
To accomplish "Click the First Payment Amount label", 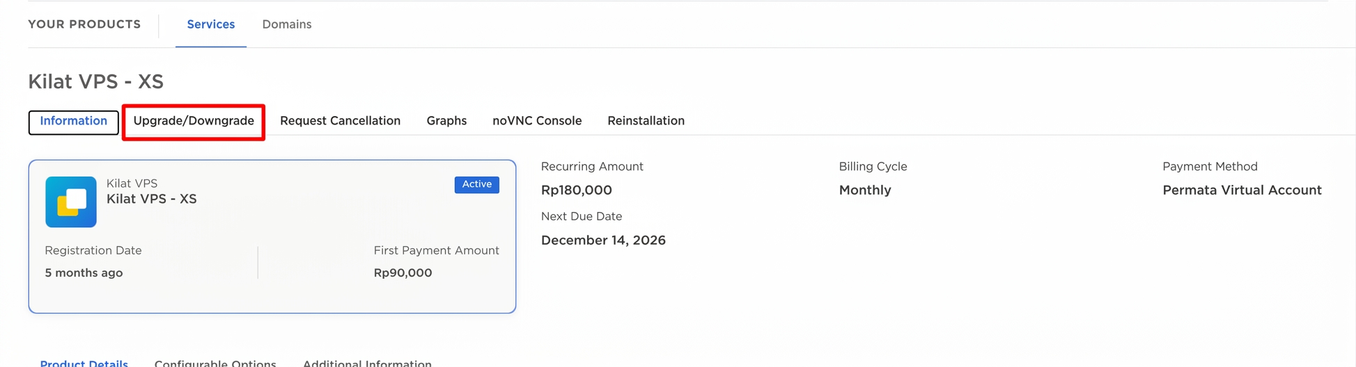I will [x=436, y=250].
